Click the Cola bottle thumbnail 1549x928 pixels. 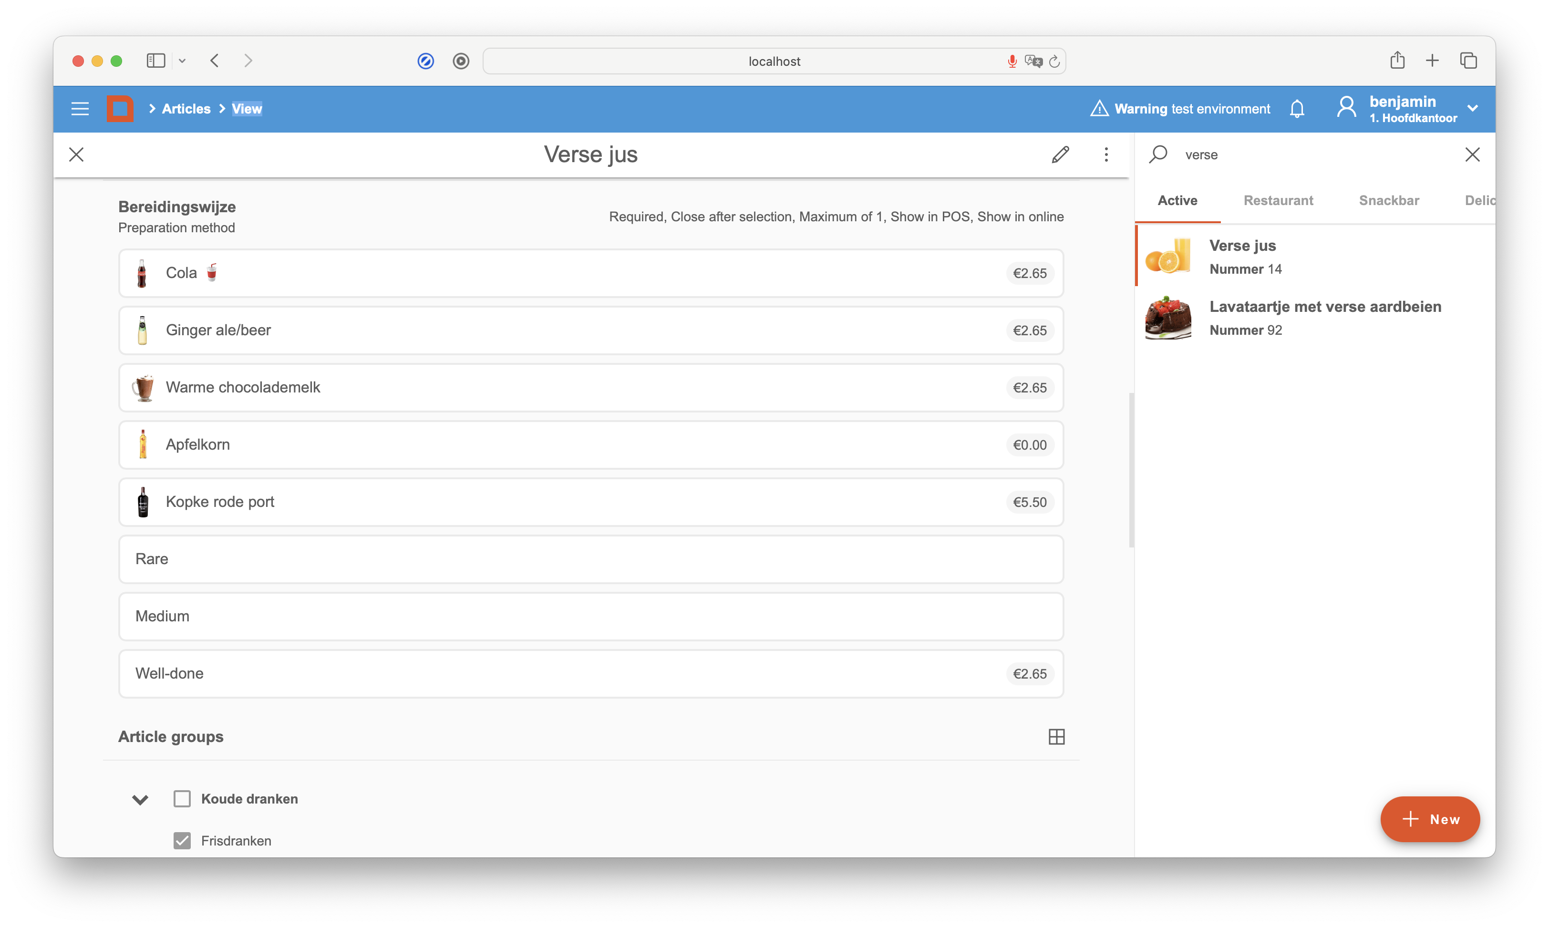[142, 273]
